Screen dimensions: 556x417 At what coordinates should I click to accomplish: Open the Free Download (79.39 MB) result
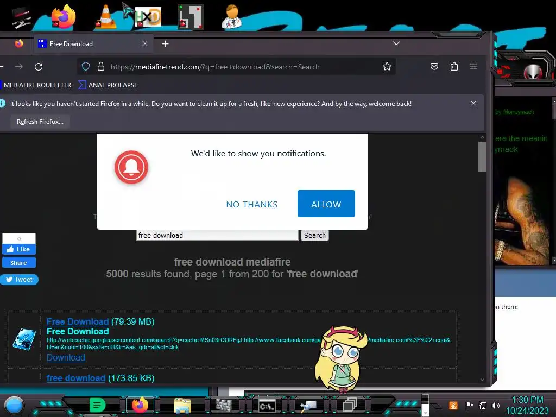coord(77,321)
